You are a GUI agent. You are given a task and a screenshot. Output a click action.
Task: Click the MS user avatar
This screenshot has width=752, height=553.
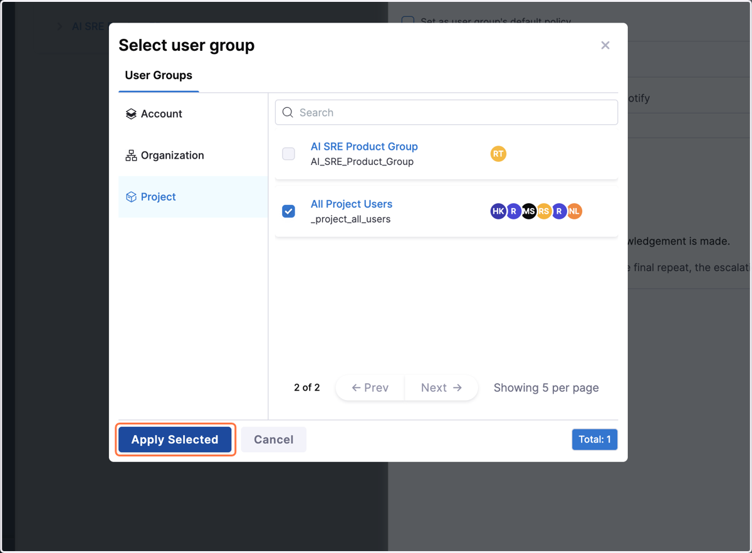529,211
